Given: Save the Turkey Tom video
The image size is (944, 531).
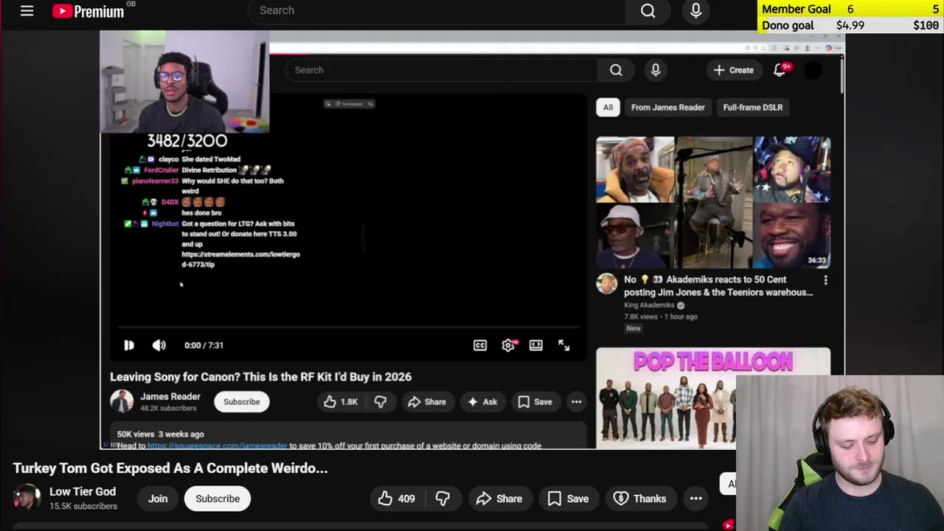Looking at the screenshot, I should (568, 499).
